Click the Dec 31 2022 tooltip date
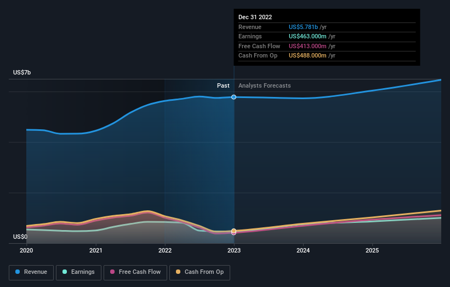The width and height of the screenshot is (450, 287). click(x=255, y=17)
